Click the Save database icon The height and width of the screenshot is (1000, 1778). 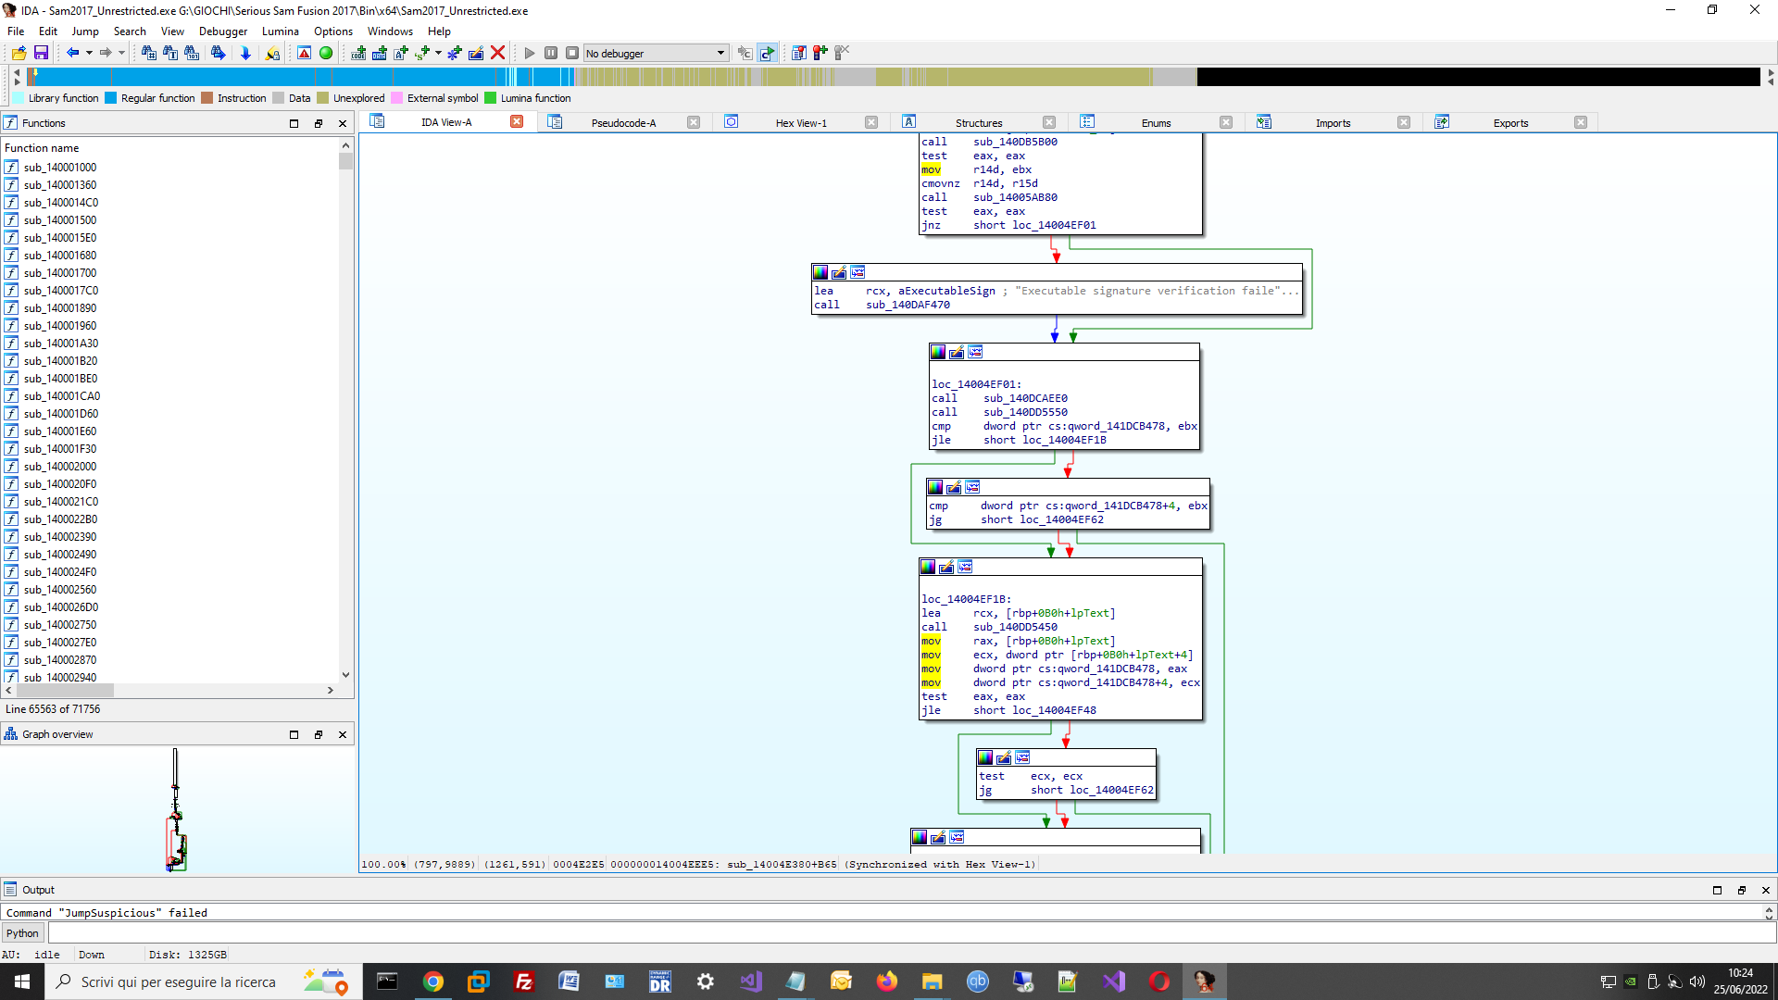tap(41, 53)
